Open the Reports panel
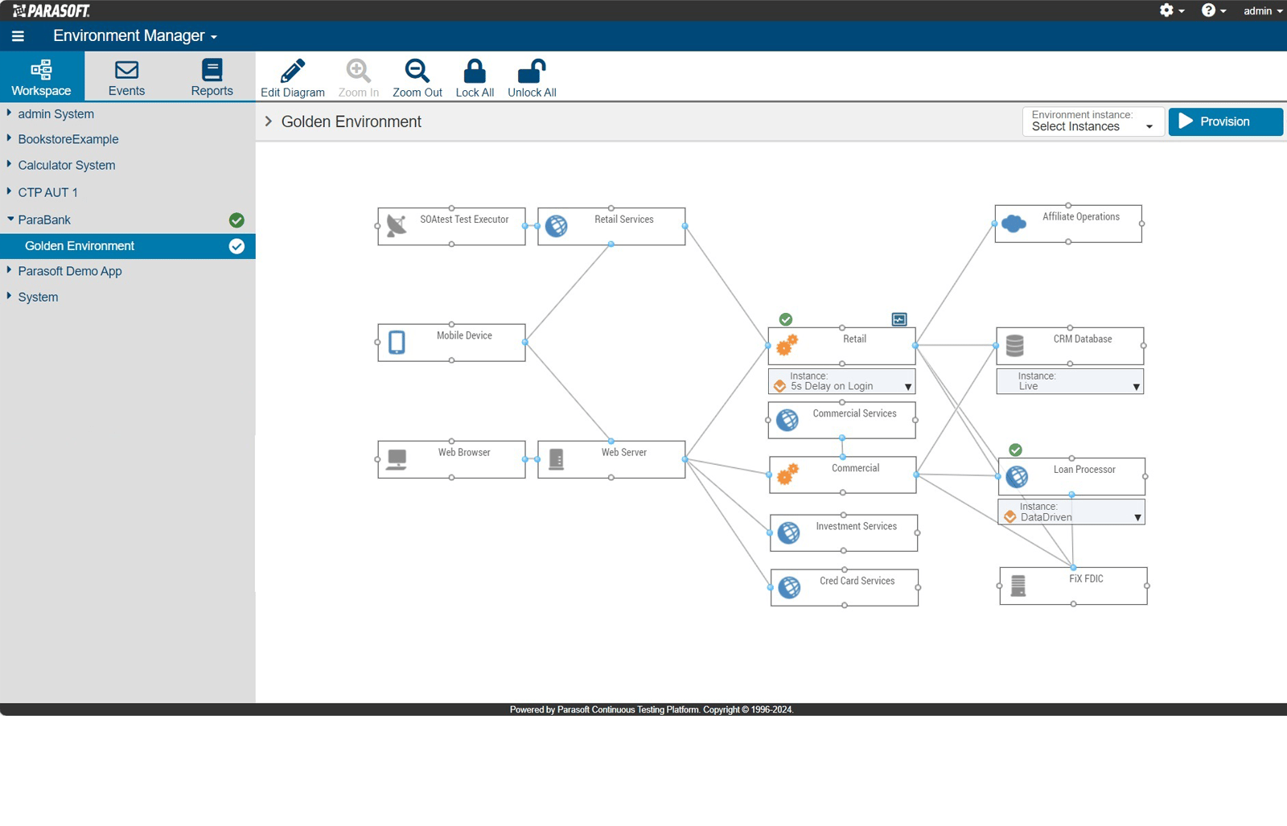Screen dimensions: 1287x826 coord(212,76)
